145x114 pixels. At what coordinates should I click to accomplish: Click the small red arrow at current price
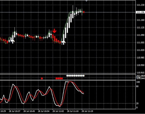point(84,12)
